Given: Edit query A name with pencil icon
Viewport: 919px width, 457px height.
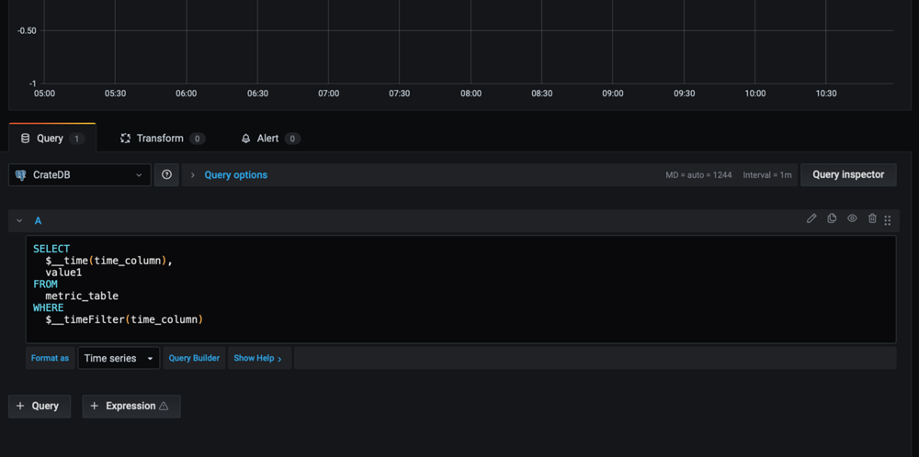Looking at the screenshot, I should point(811,218).
